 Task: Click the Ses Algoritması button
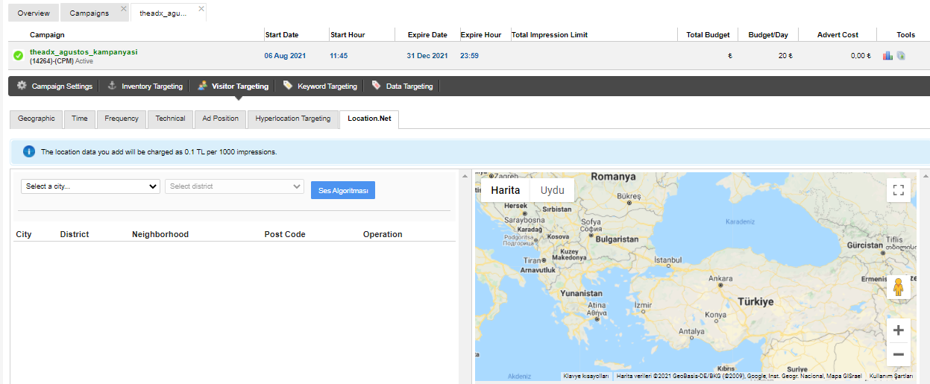pos(343,190)
